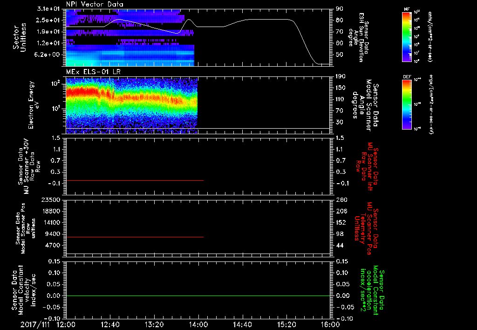The image size is (477, 330).
Task: Click the 14:00 time axis label
Action: coord(198,324)
